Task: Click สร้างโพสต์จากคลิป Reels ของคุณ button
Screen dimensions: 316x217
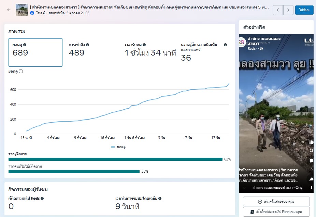Action: pyautogui.click(x=276, y=212)
